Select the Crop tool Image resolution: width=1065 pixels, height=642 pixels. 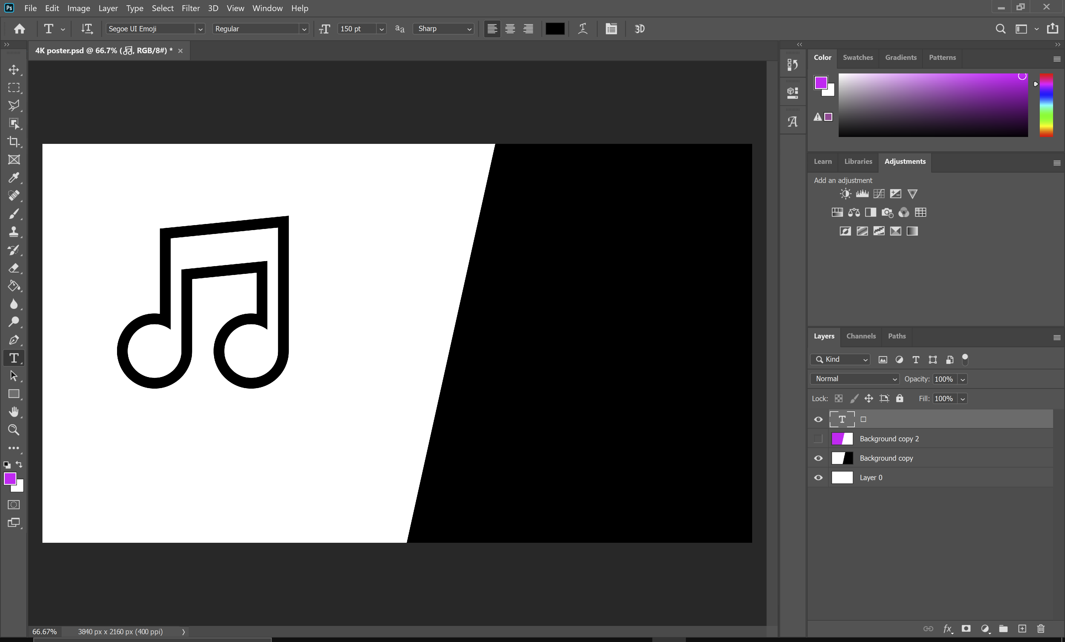coord(14,142)
